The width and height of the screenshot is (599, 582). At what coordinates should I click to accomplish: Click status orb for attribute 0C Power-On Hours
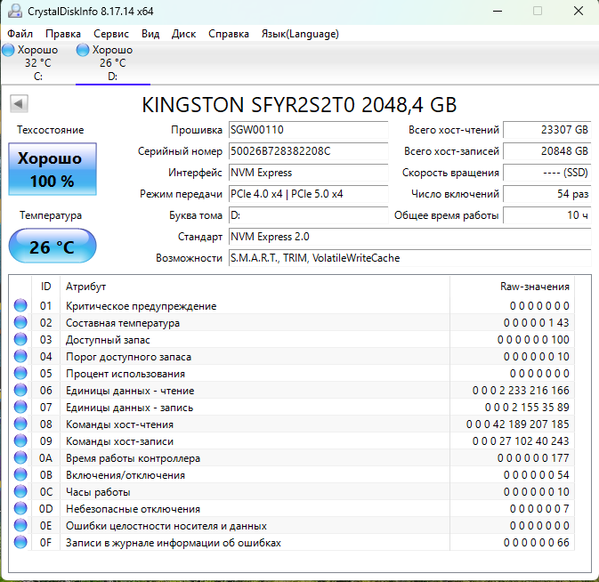[x=20, y=492]
